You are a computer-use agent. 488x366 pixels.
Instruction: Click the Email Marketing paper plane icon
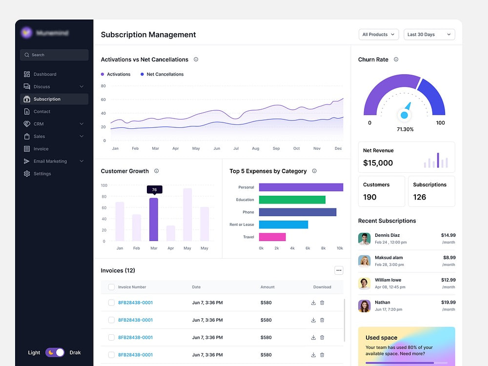point(27,161)
